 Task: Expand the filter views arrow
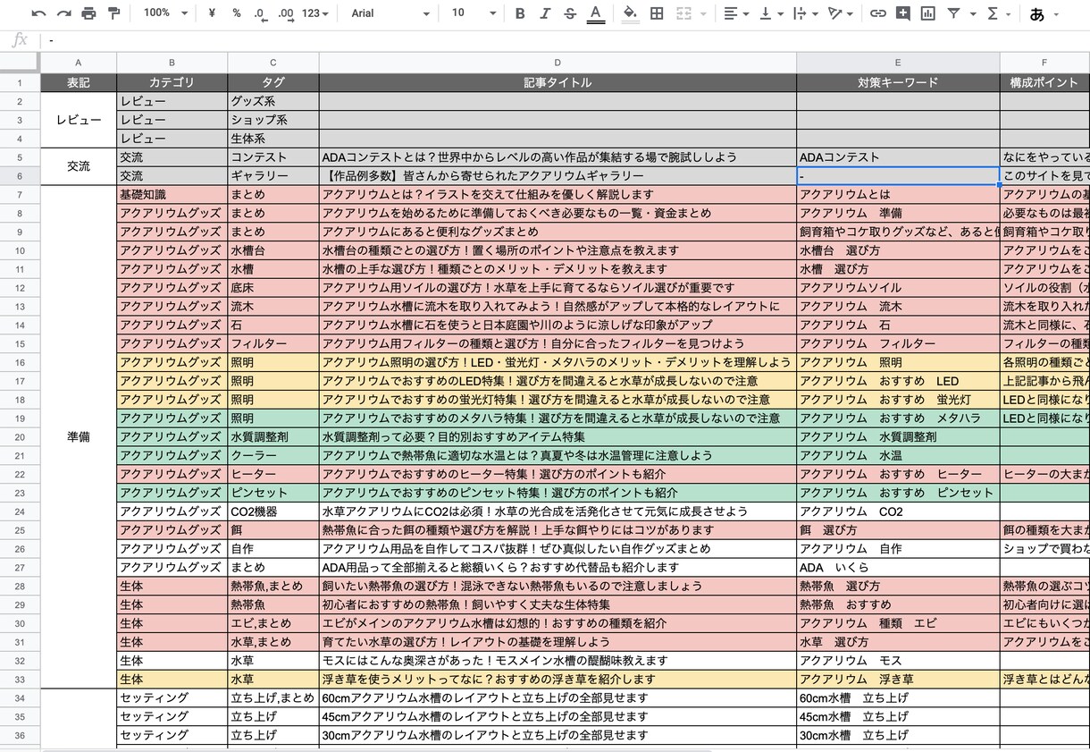pyautogui.click(x=973, y=13)
